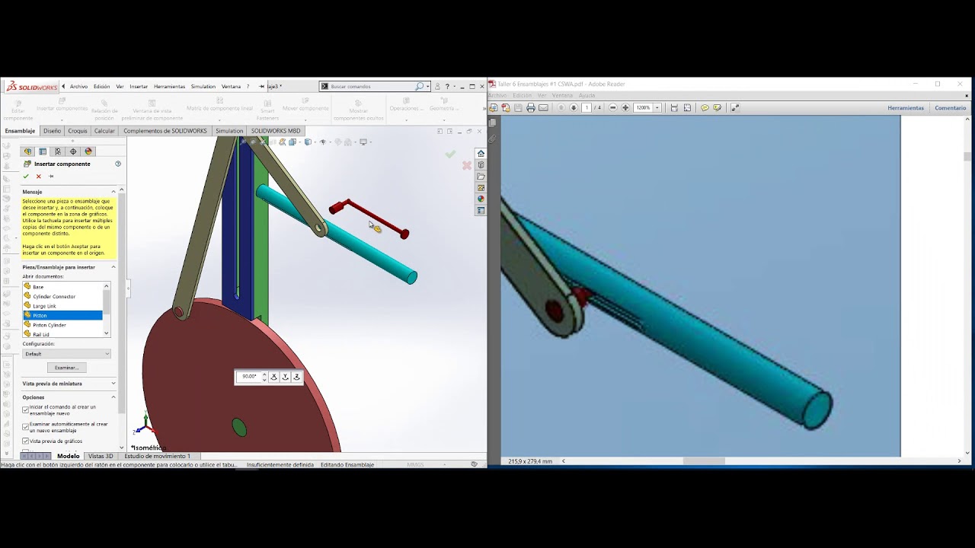The width and height of the screenshot is (975, 548).
Task: Open the Herramientas menu in SolidWorks
Action: [x=169, y=87]
